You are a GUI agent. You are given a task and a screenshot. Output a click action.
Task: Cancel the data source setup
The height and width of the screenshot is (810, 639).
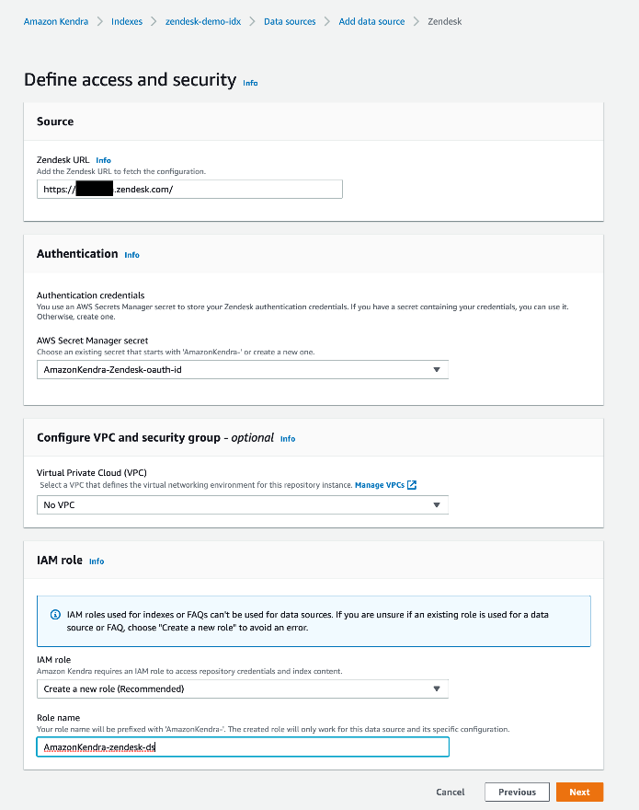pyautogui.click(x=451, y=792)
